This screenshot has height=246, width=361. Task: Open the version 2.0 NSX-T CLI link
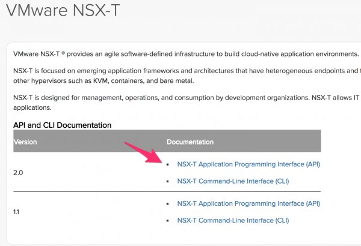click(233, 181)
